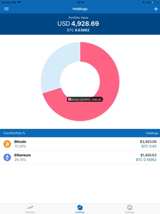Tap the Bluetooth icon in status bar

144,2
